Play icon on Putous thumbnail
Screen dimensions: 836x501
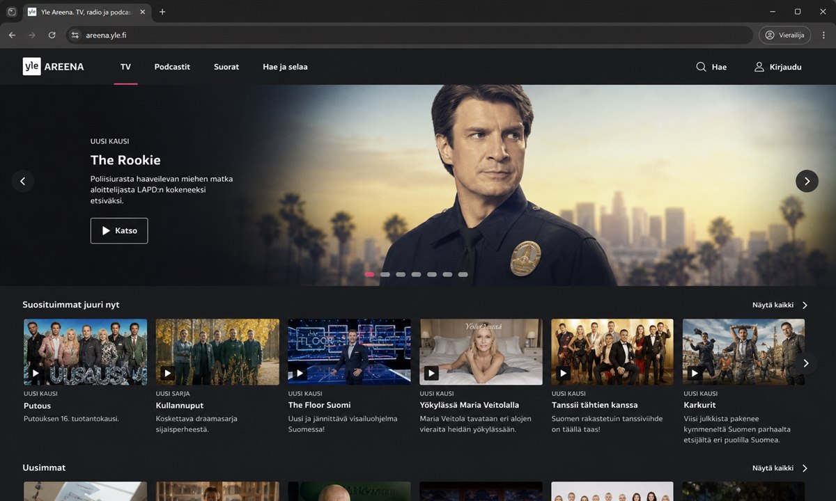[36, 373]
